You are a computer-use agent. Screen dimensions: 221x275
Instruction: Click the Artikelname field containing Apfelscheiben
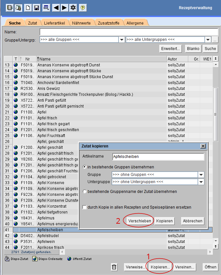pyautogui.click(x=158, y=157)
